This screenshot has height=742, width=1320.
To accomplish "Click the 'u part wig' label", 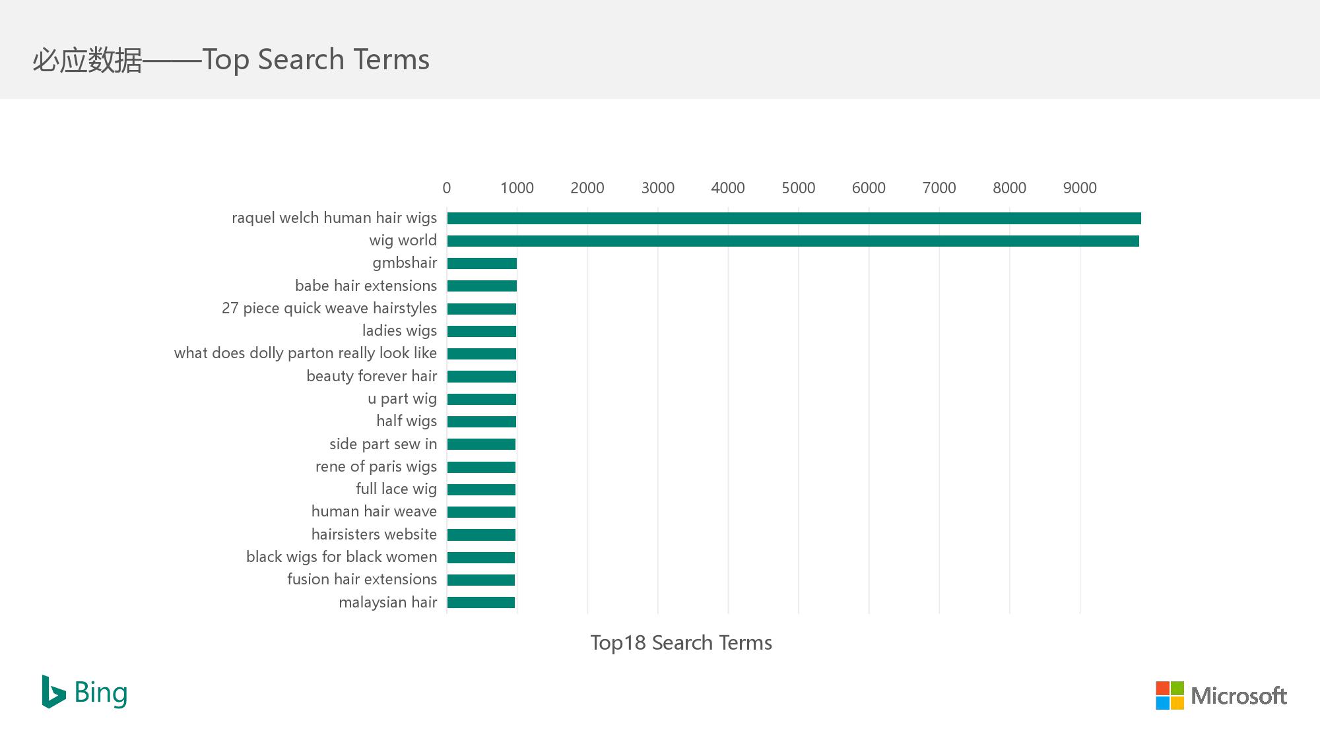I will 402,399.
